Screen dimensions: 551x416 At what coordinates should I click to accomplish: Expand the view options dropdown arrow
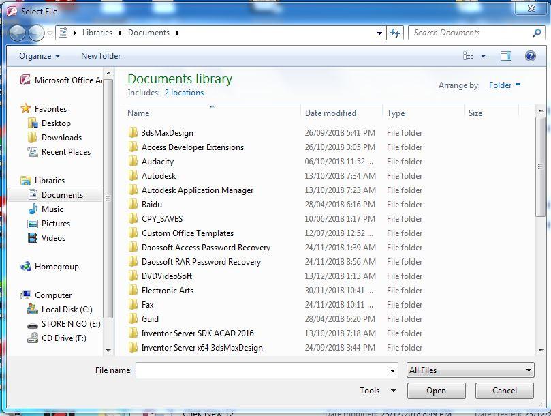tap(484, 56)
